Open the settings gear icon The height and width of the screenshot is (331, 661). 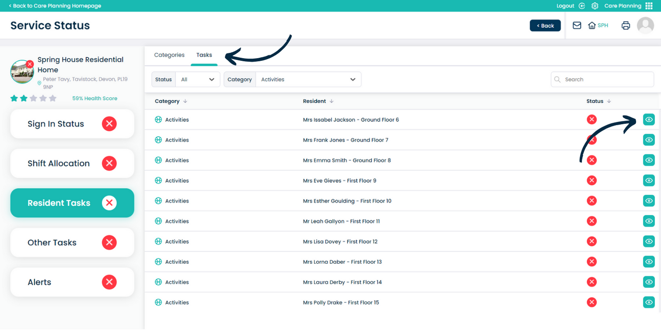click(x=595, y=6)
